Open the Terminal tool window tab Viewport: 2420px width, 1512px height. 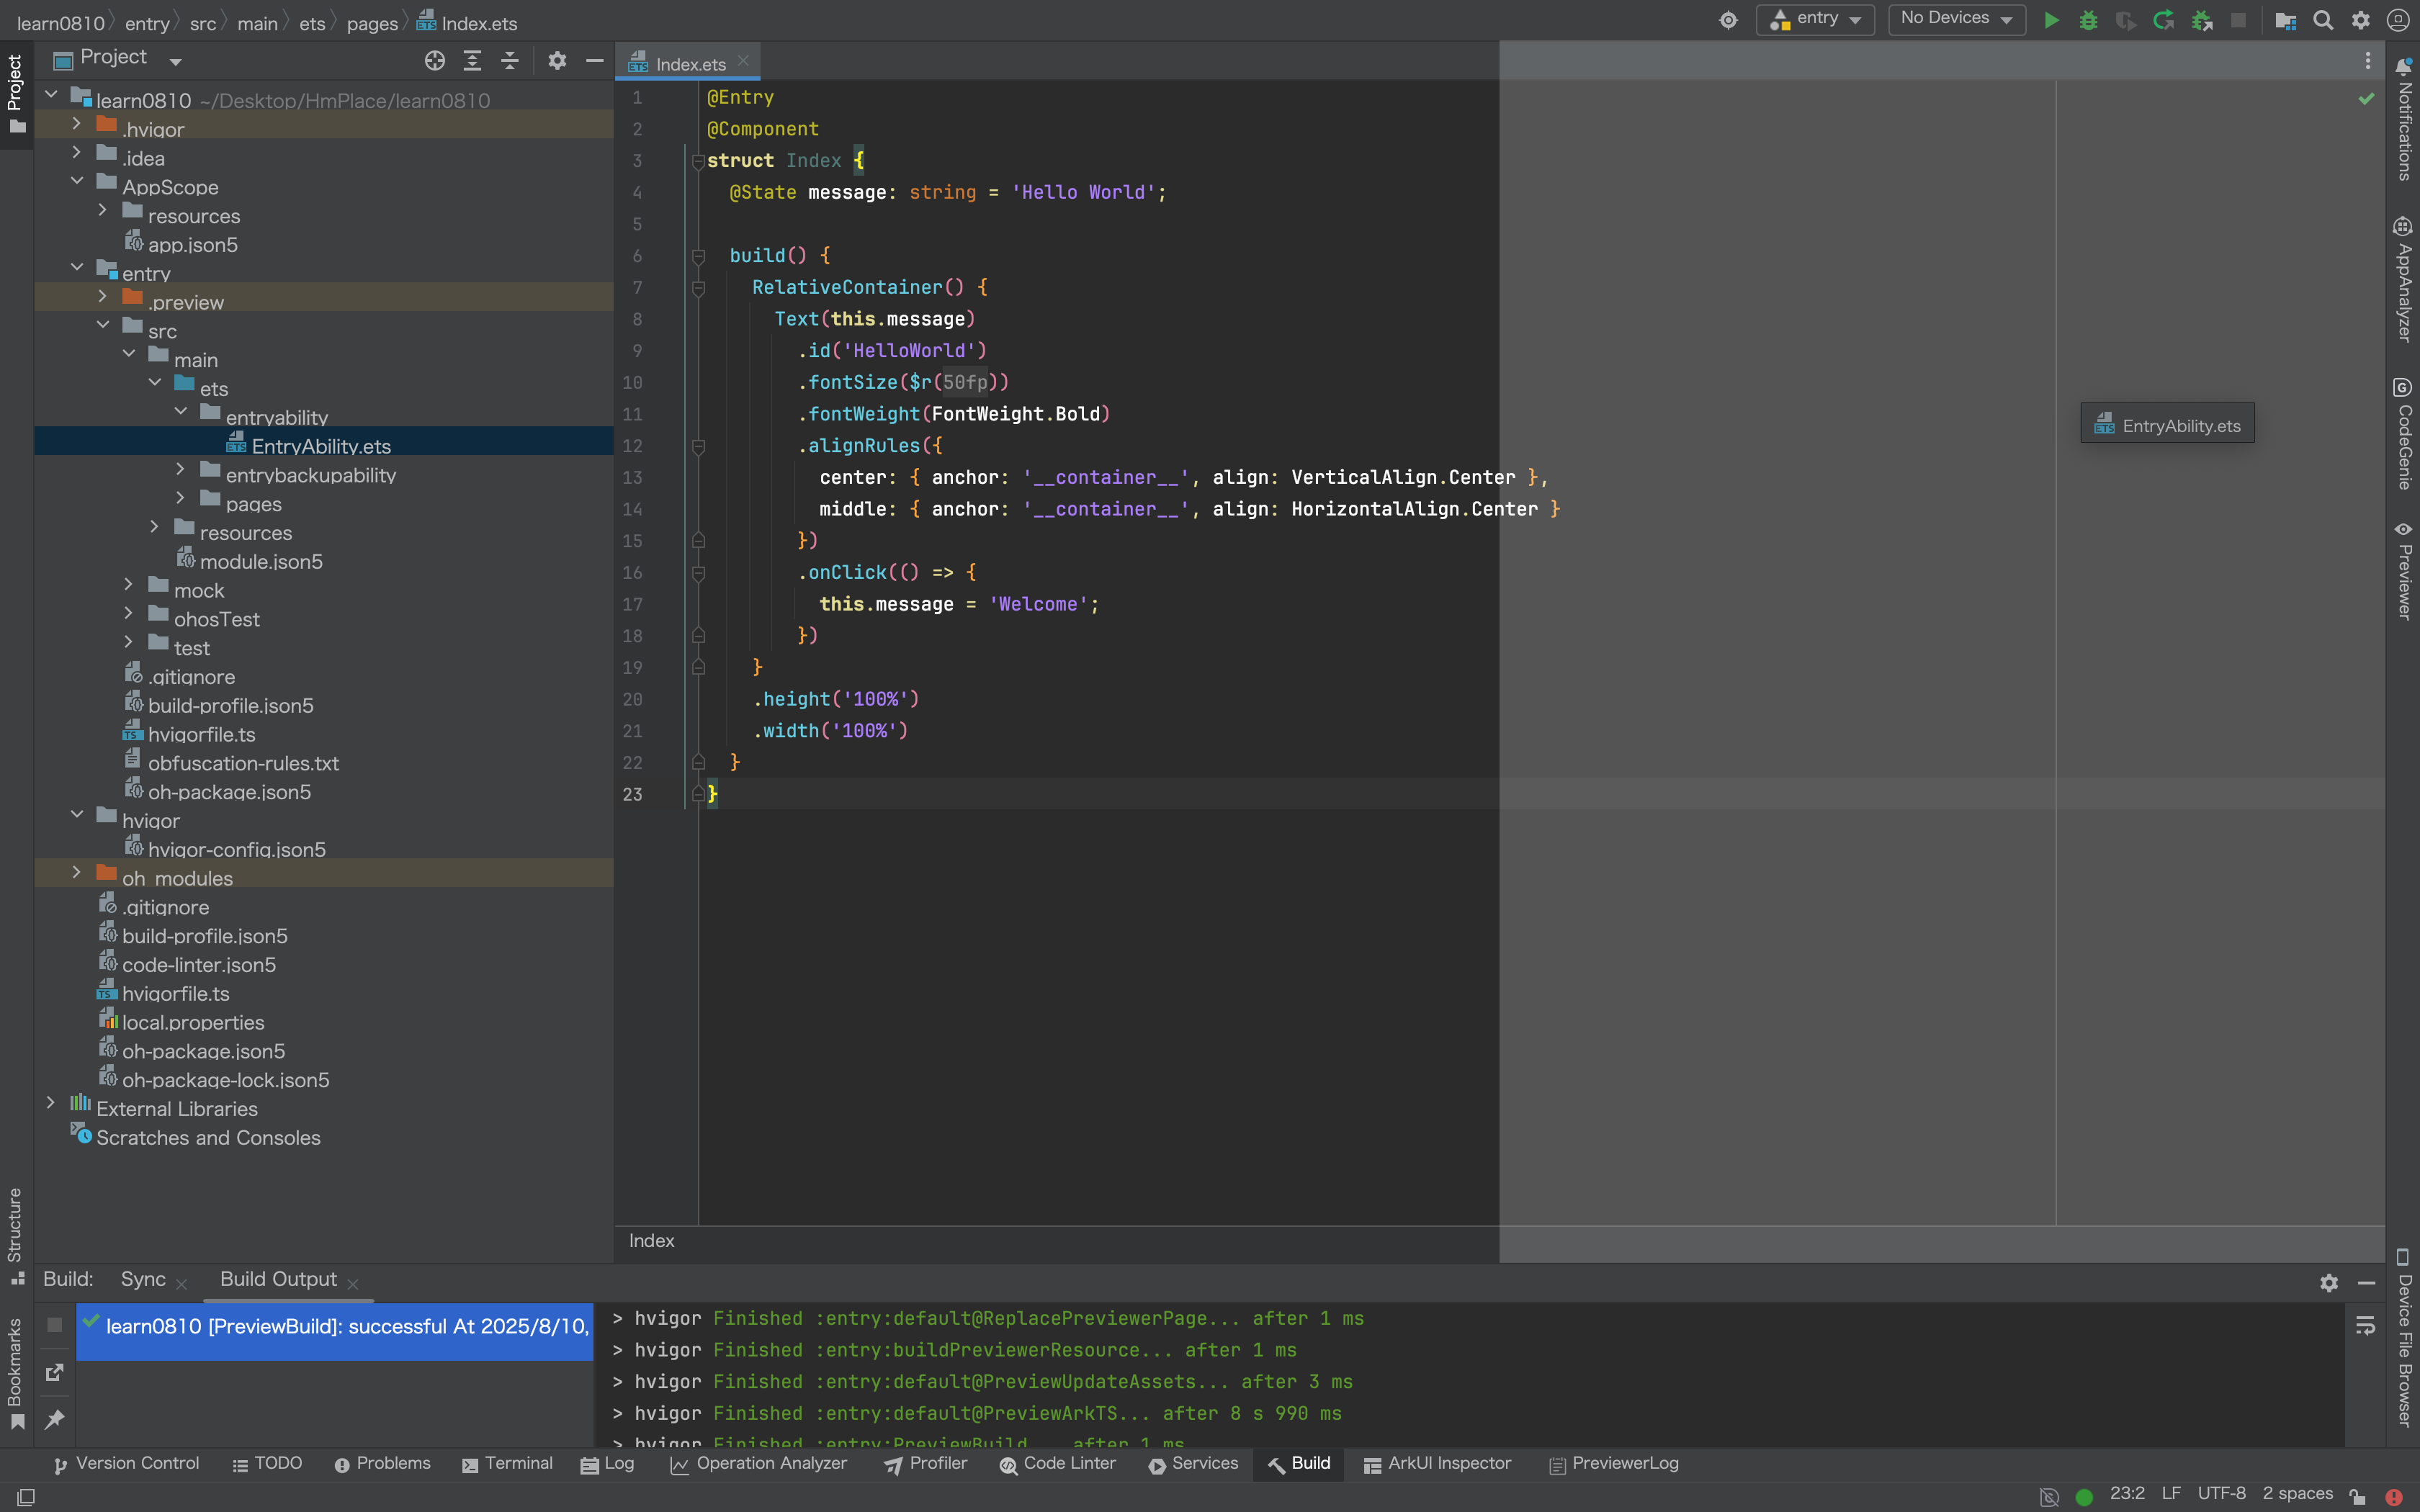(x=507, y=1464)
